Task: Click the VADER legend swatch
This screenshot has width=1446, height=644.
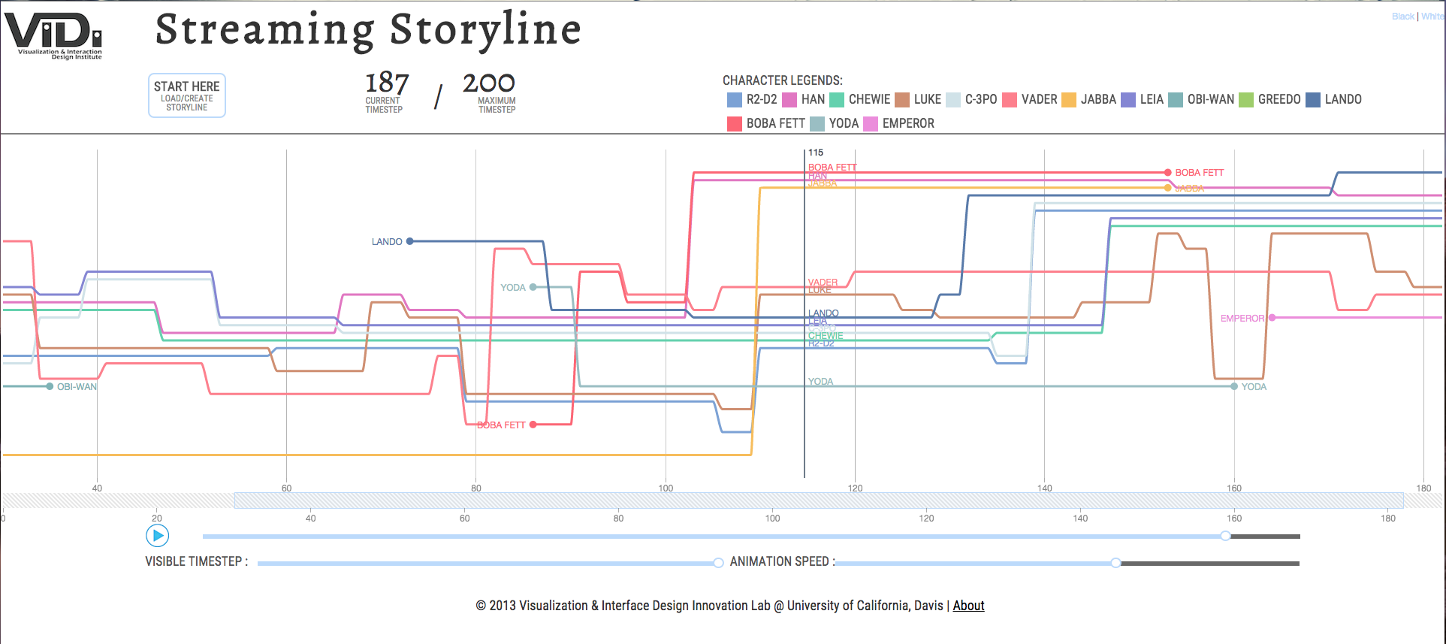Action: pos(1010,100)
